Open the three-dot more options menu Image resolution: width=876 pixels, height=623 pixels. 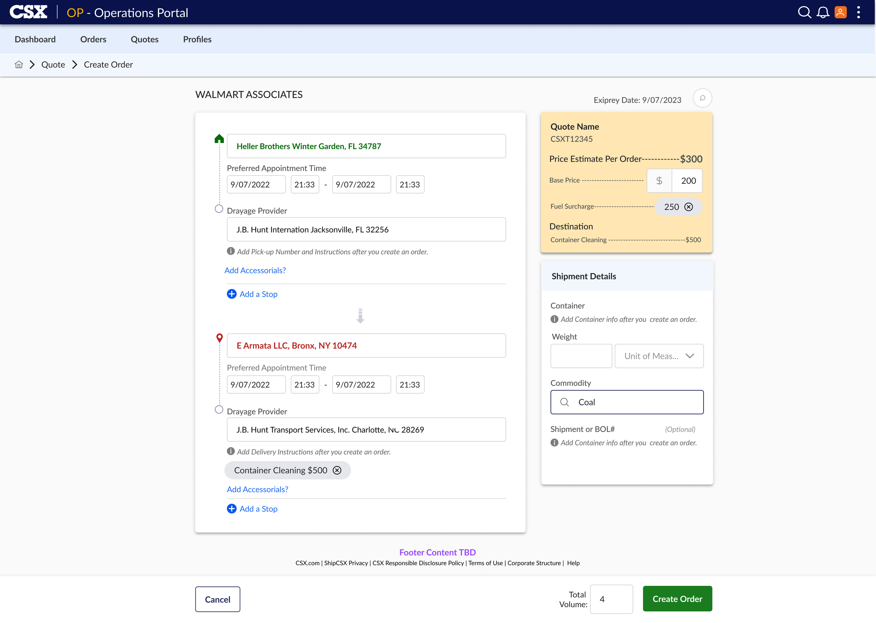coord(858,12)
